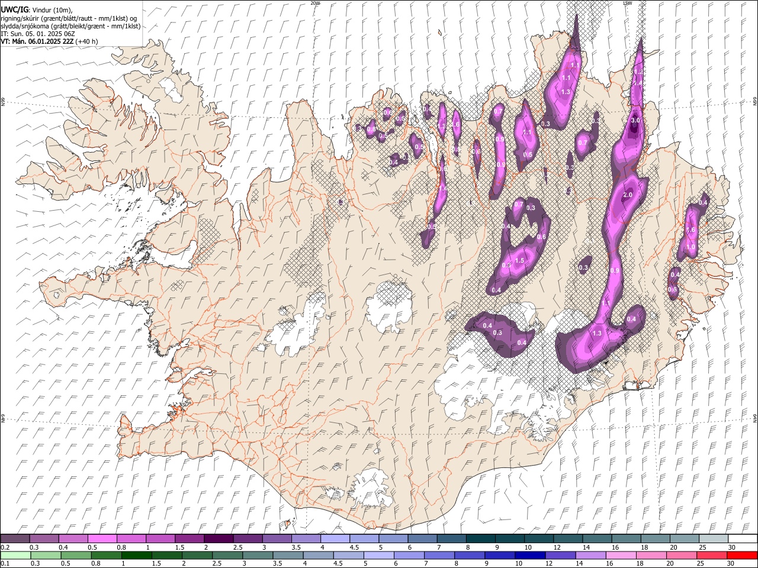Click the violet 3 swatch in the upper legend row

277,538
